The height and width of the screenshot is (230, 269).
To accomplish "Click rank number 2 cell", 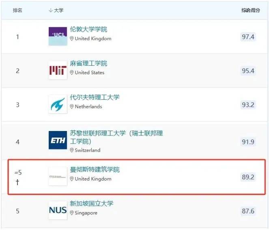I will point(17,71).
